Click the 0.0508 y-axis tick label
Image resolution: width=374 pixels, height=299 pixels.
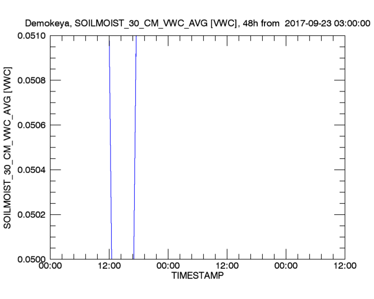(x=32, y=80)
